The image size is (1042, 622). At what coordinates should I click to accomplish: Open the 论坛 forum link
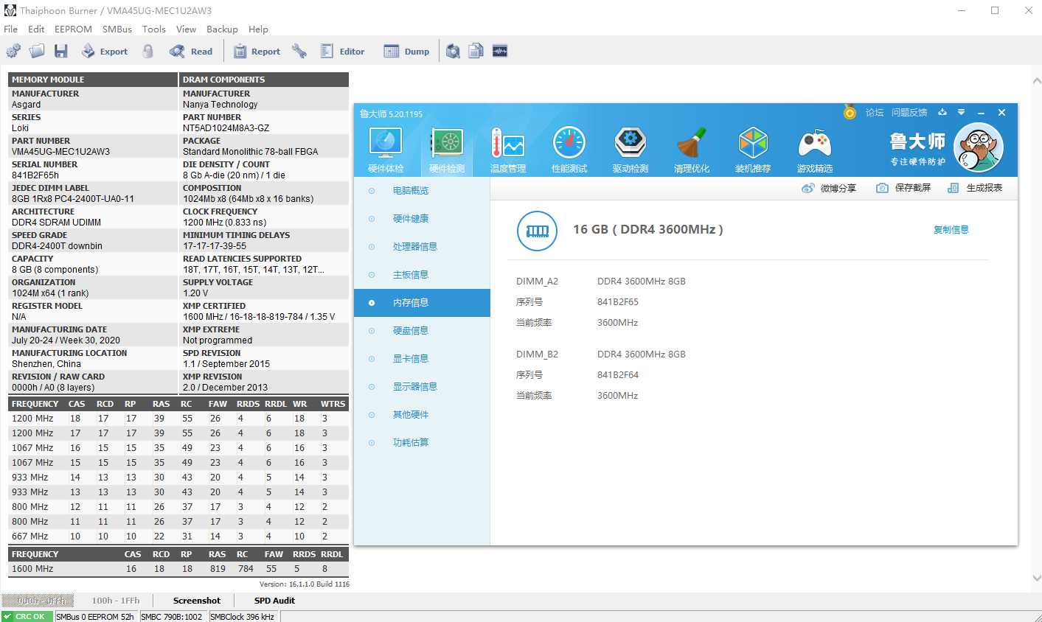point(875,113)
